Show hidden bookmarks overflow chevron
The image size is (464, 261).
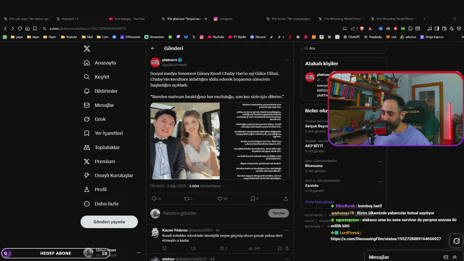[x=462, y=37]
